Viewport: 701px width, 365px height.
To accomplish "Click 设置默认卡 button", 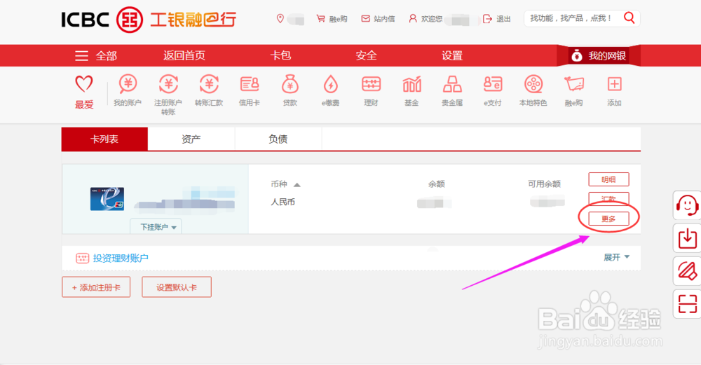I will click(x=177, y=287).
